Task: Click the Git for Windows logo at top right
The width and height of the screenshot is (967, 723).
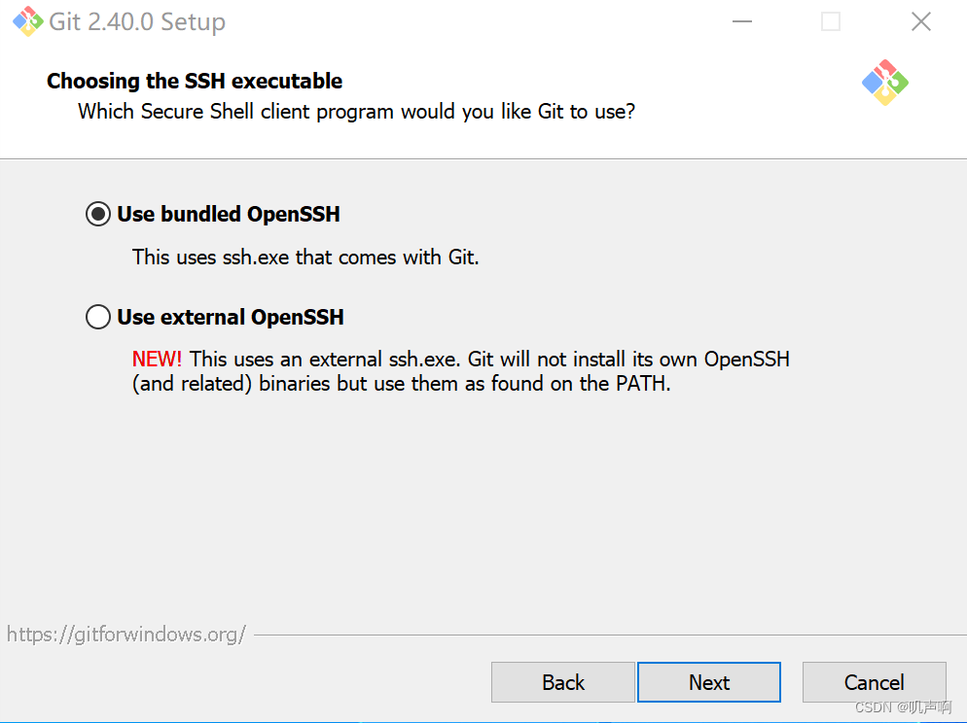Action: (x=884, y=84)
